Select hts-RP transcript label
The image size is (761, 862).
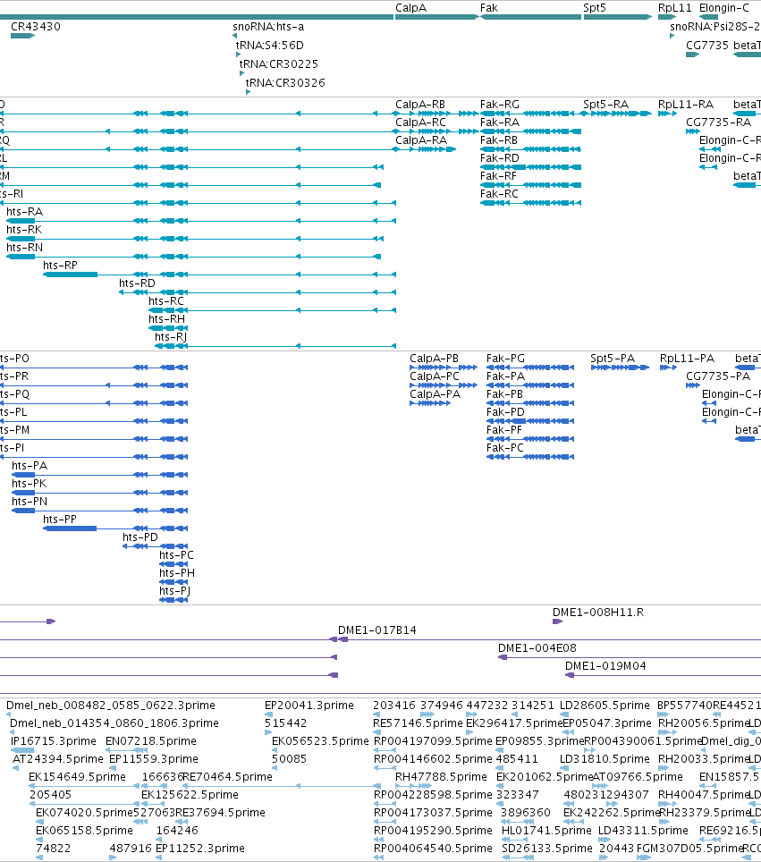[61, 266]
